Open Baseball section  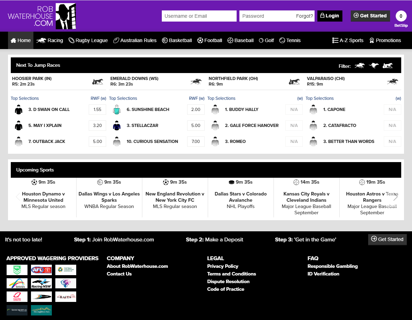[x=240, y=40]
